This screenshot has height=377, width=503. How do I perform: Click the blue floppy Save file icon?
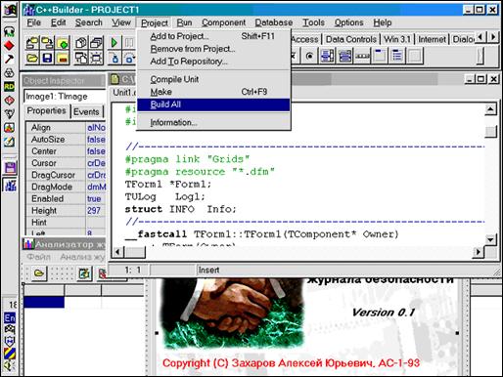[x=48, y=59]
